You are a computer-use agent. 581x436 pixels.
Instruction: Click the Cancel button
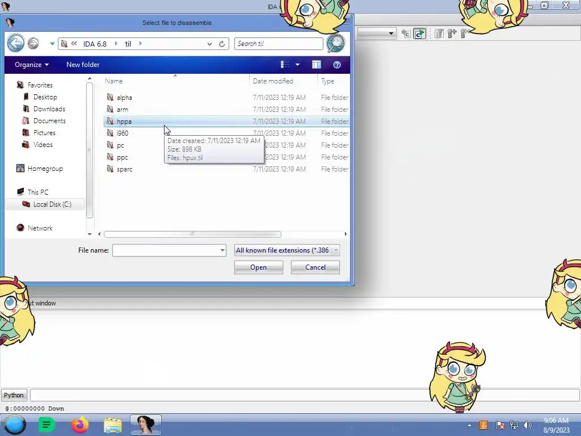pyautogui.click(x=315, y=267)
